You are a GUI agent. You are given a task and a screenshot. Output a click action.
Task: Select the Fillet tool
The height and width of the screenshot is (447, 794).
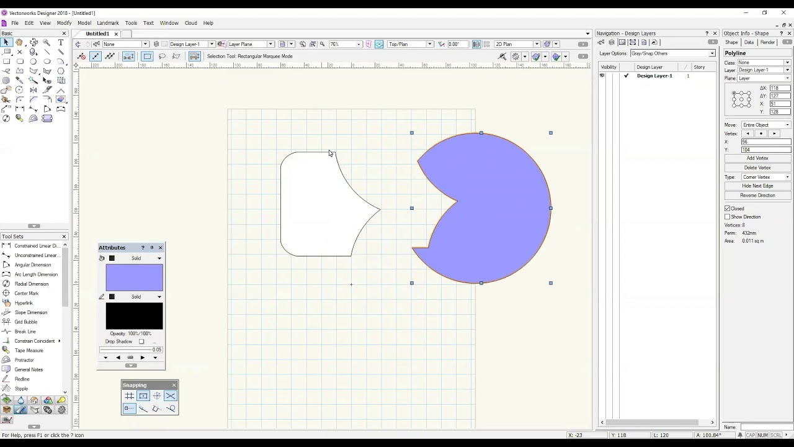[x=20, y=99]
